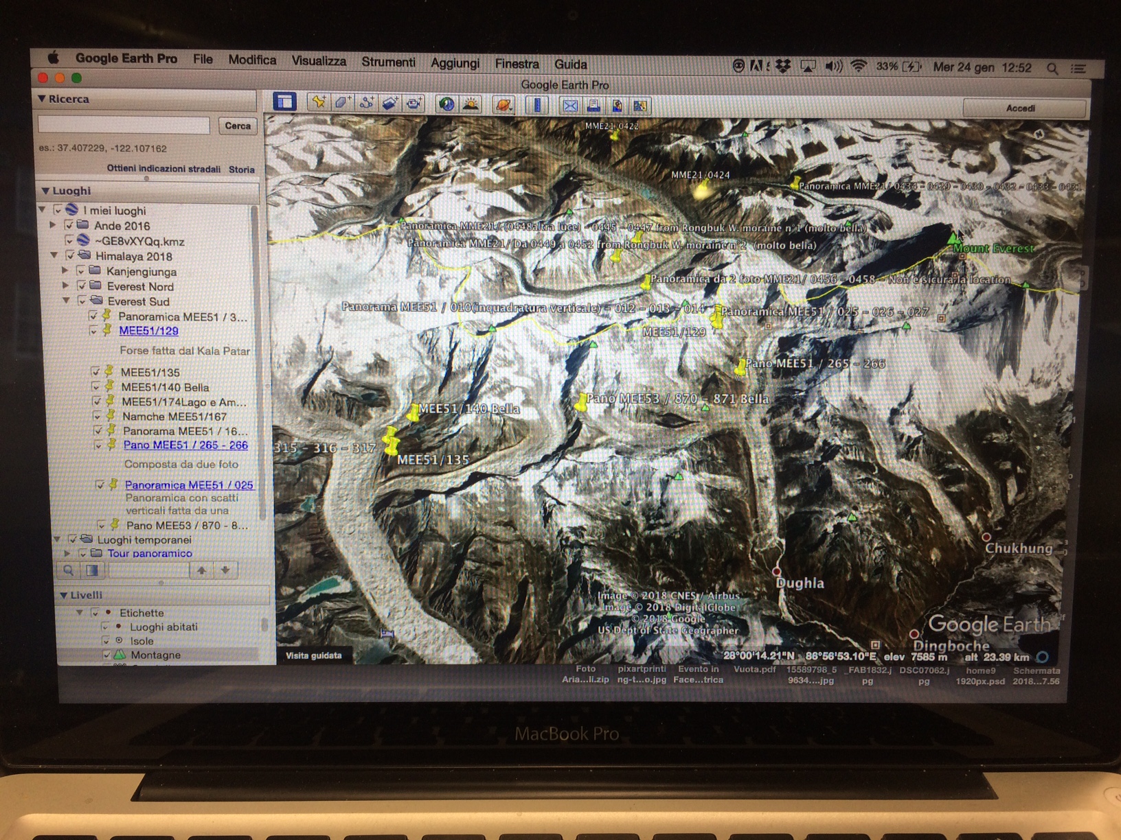Screen dimensions: 1121x840
Task: Click the Dropbox icon in menu bar
Action: [x=783, y=67]
